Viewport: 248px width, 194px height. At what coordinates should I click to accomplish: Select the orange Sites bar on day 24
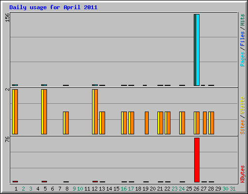point(183,123)
